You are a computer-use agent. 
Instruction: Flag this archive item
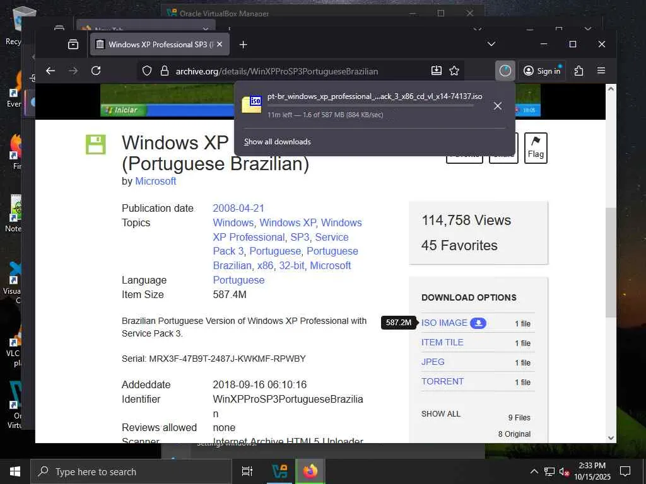pos(536,147)
